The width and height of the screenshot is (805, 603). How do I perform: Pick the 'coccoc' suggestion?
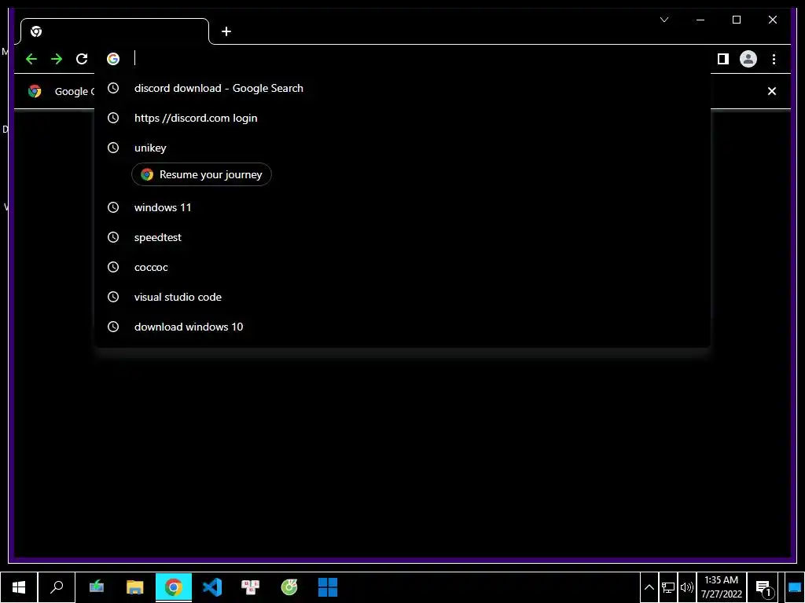point(402,267)
